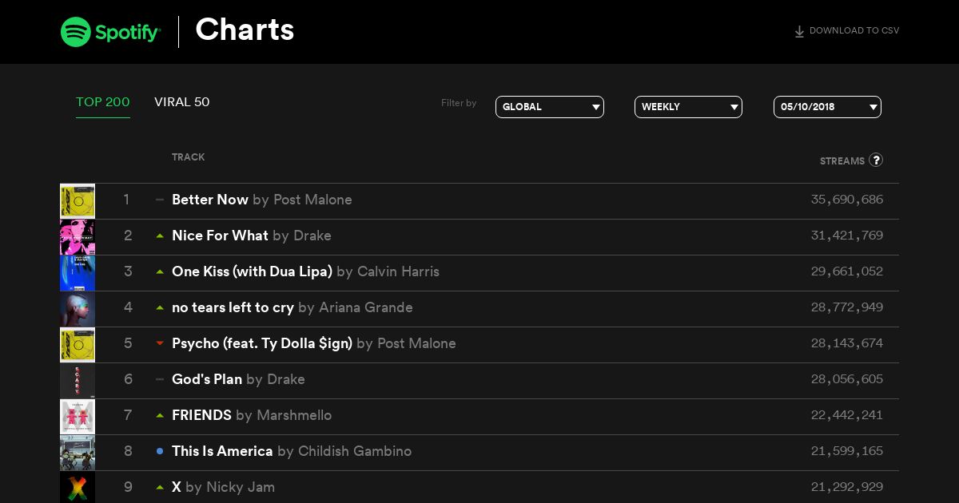Switch to the TOP 200 tab
Image resolution: width=959 pixels, height=503 pixels.
(x=103, y=102)
